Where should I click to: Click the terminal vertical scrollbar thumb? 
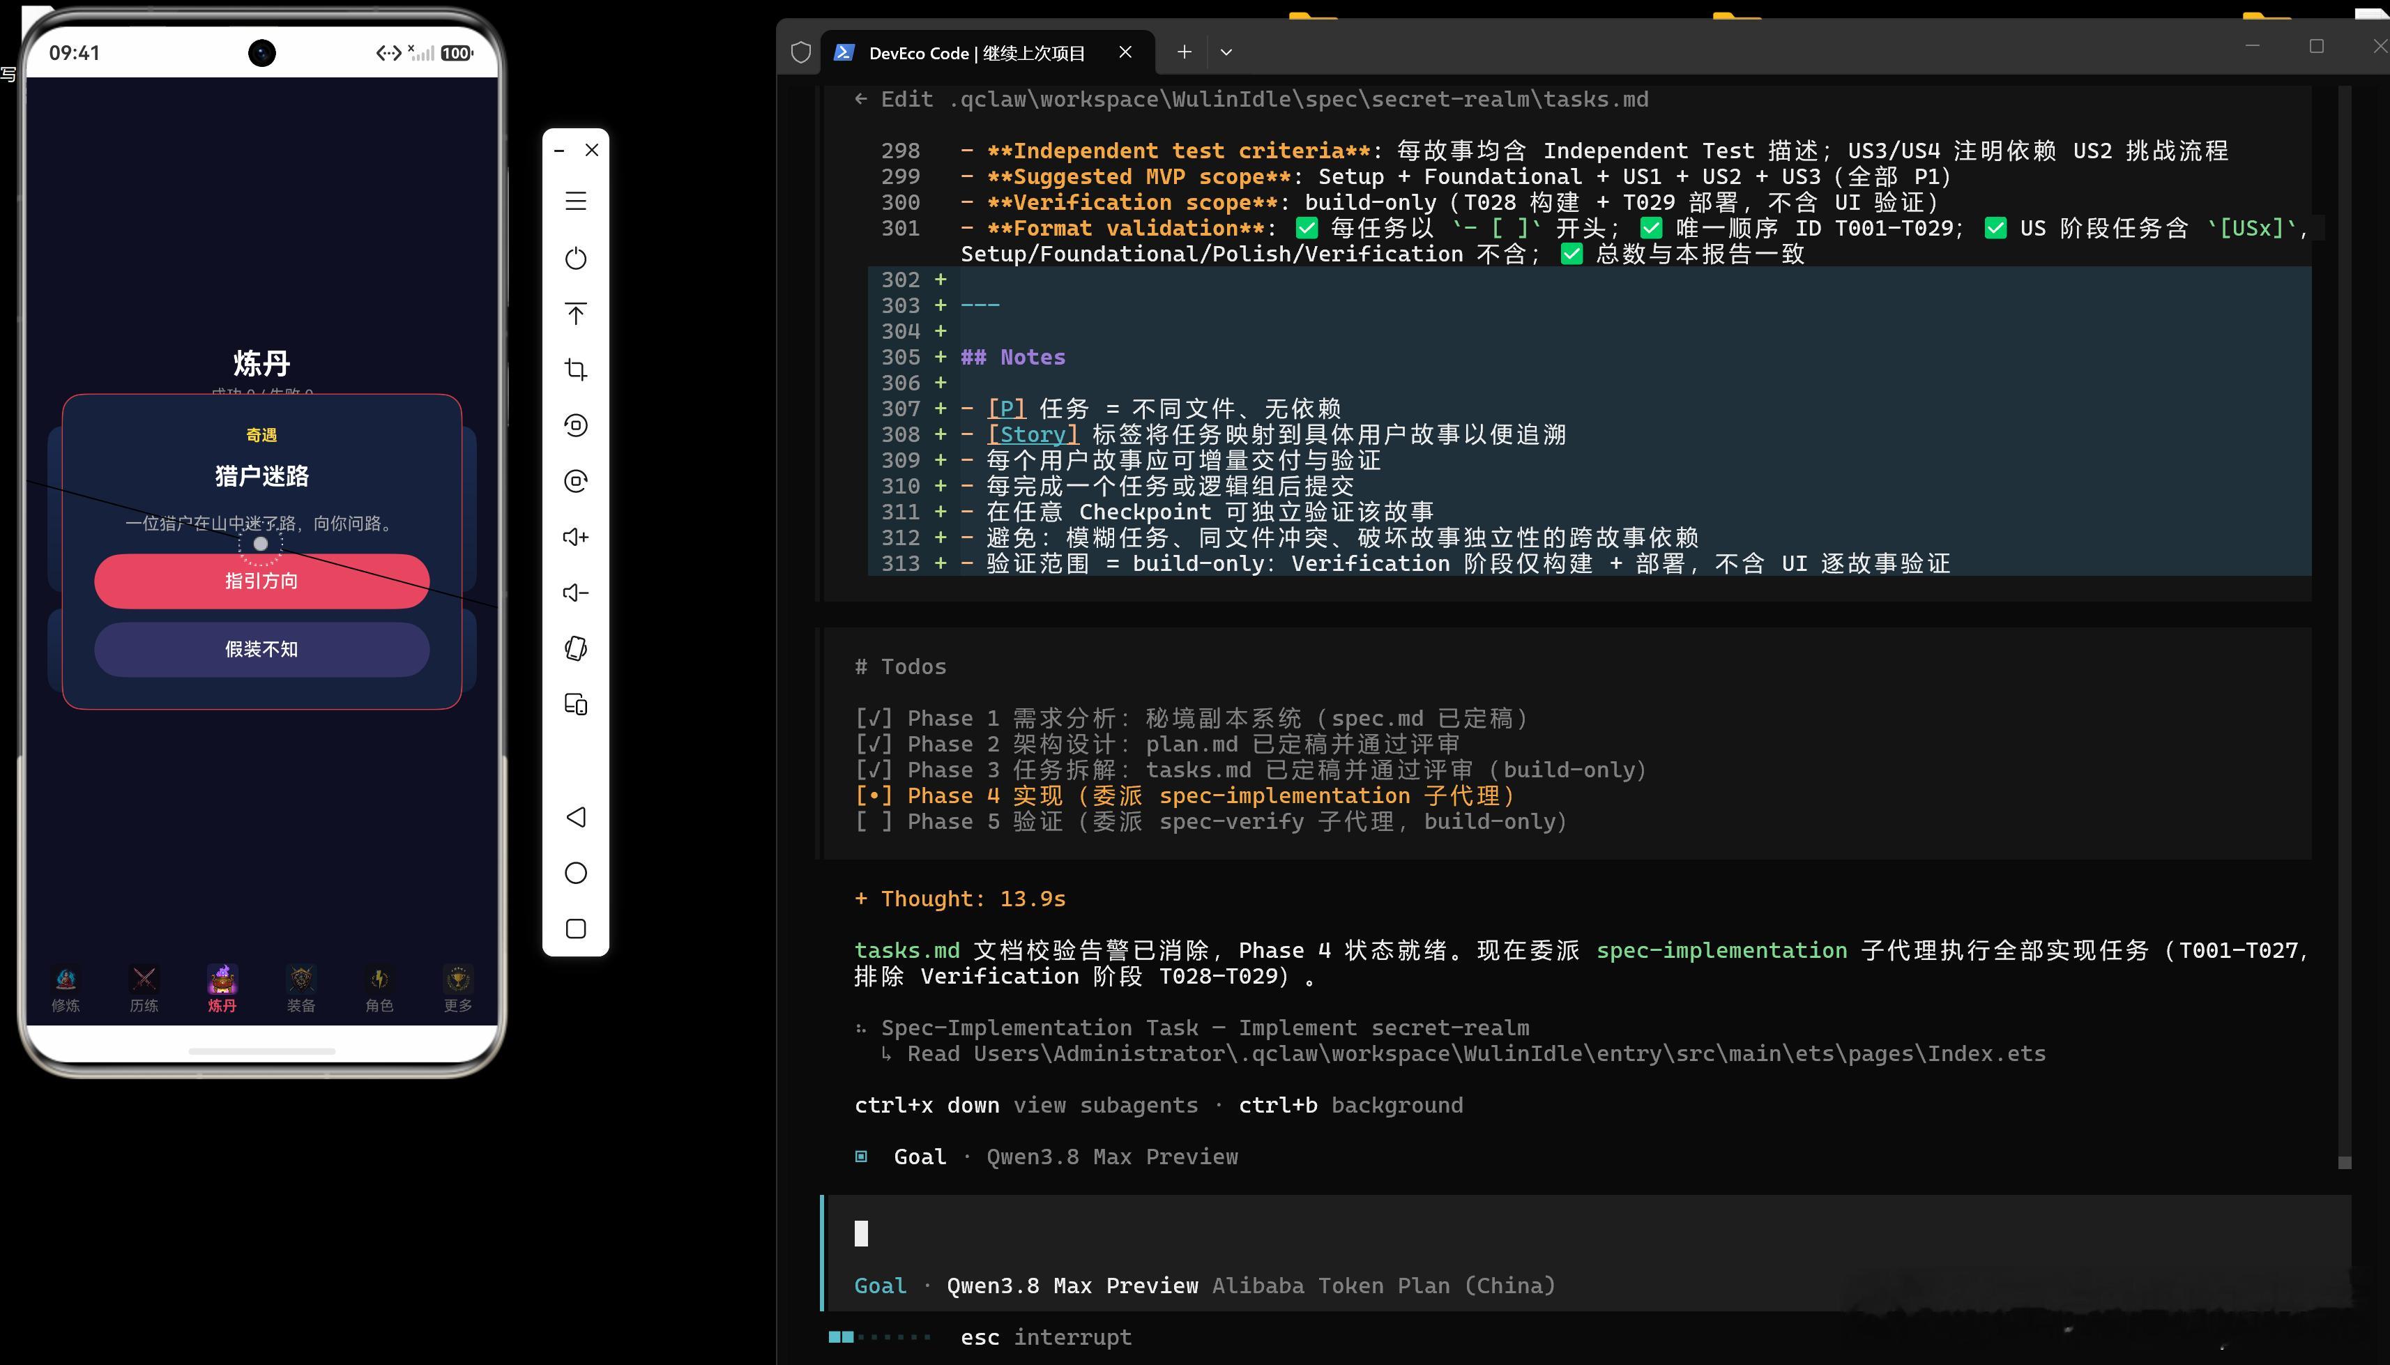(2344, 1163)
